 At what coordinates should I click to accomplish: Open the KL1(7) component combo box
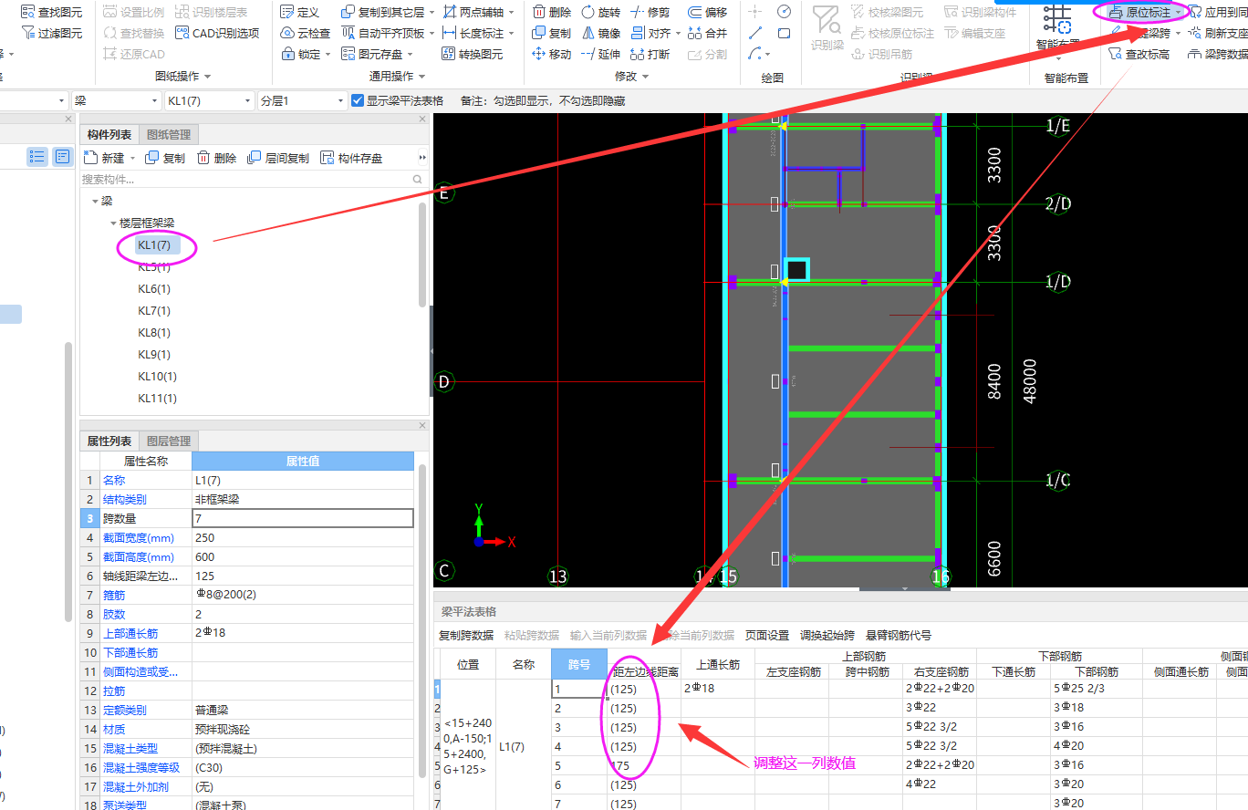click(210, 100)
